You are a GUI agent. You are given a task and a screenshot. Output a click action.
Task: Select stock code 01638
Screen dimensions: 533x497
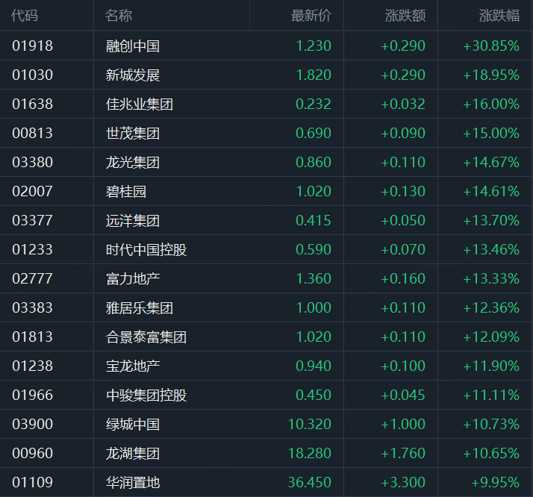pos(32,104)
